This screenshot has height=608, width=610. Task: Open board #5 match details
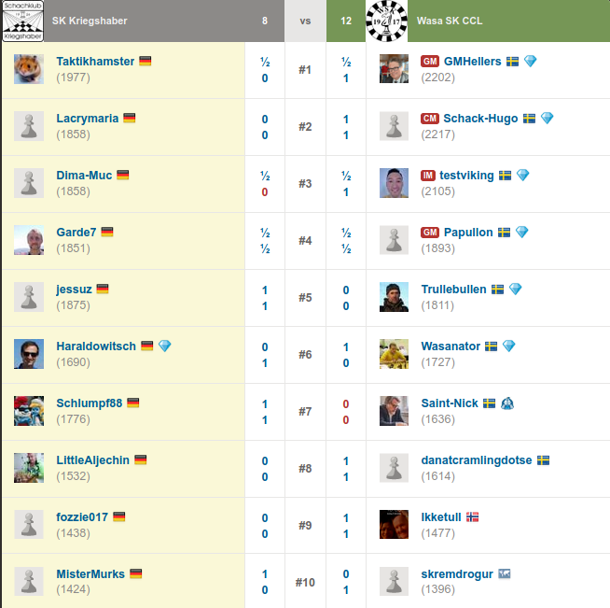tap(305, 298)
